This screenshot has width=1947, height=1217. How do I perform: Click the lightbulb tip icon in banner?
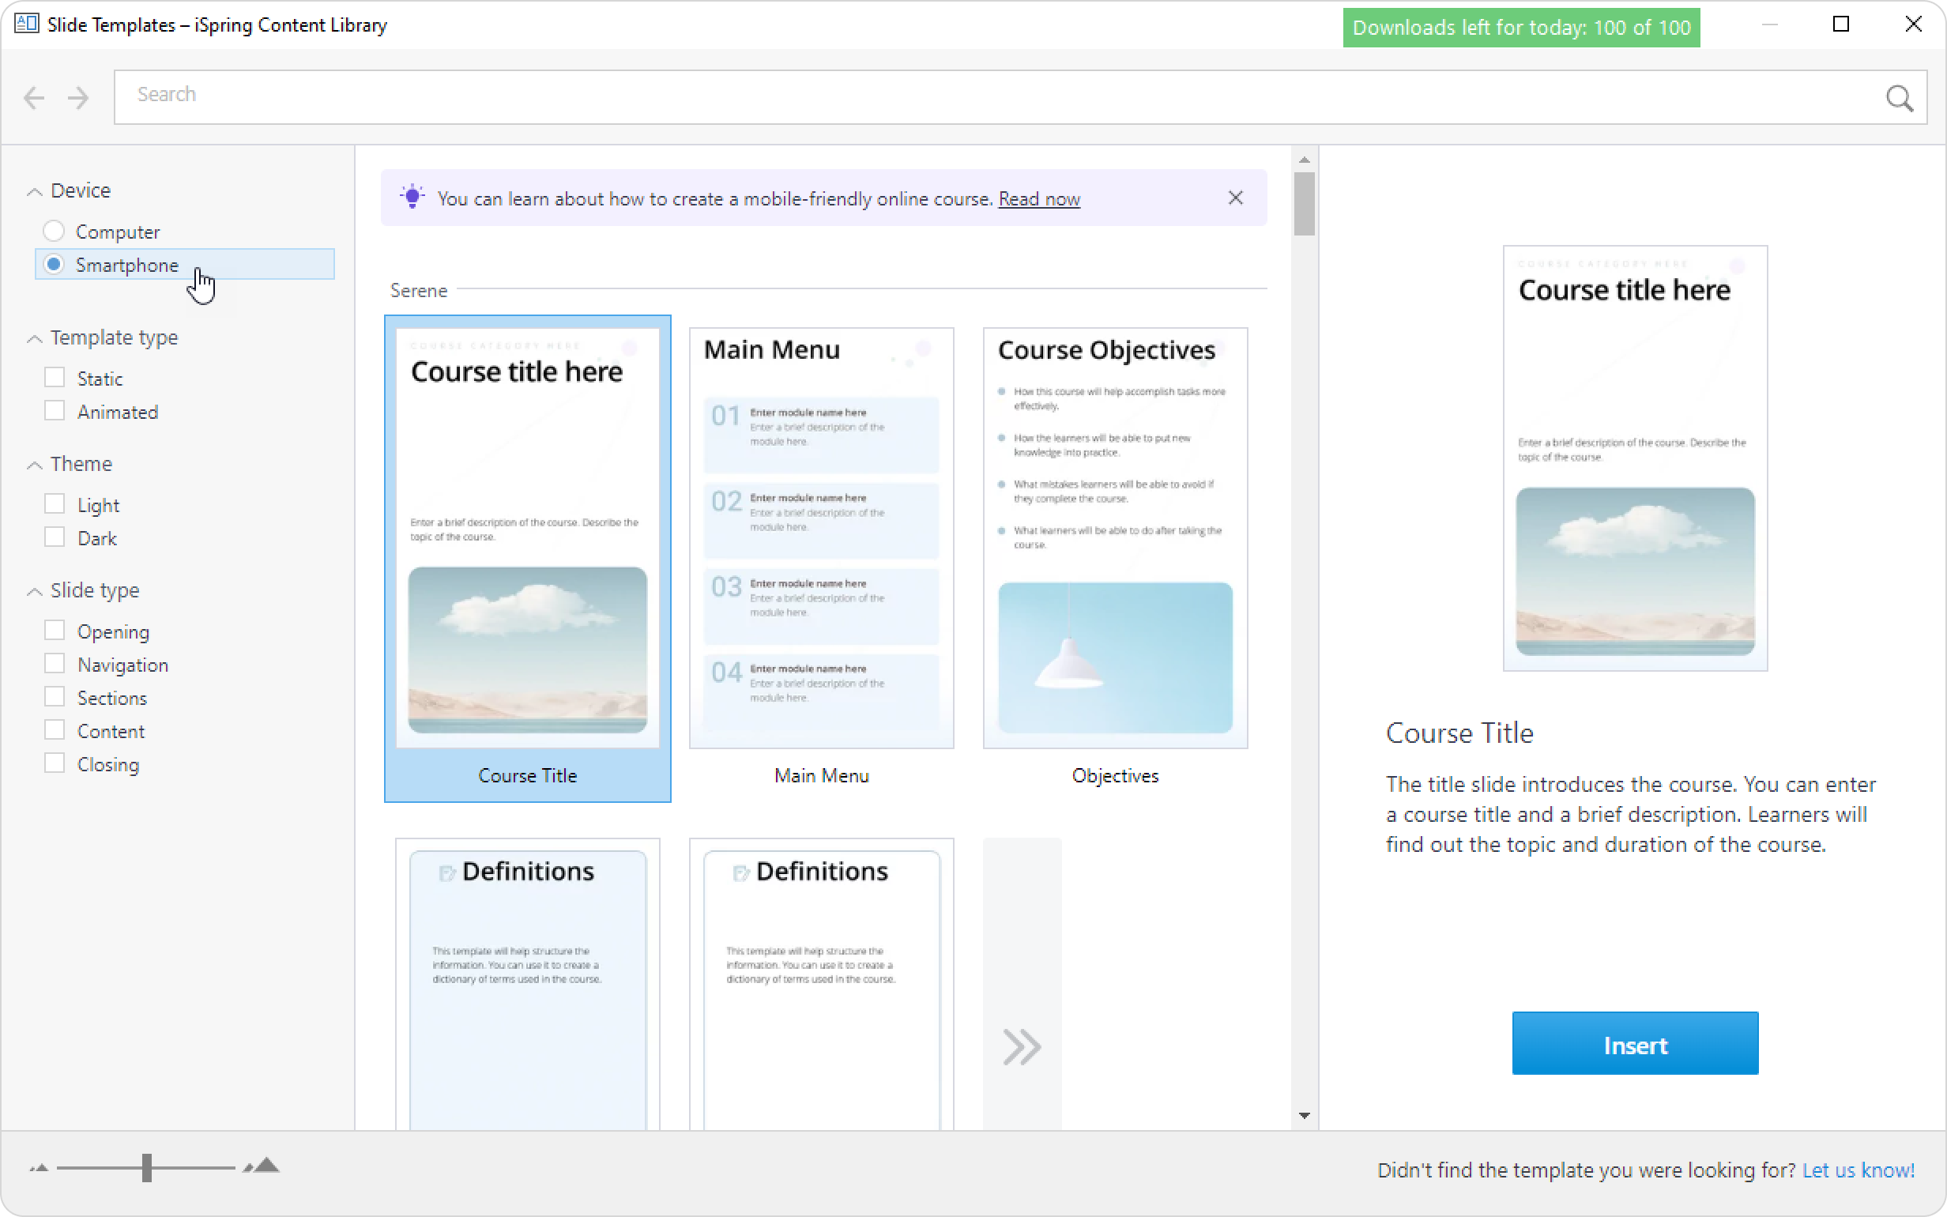(x=412, y=197)
